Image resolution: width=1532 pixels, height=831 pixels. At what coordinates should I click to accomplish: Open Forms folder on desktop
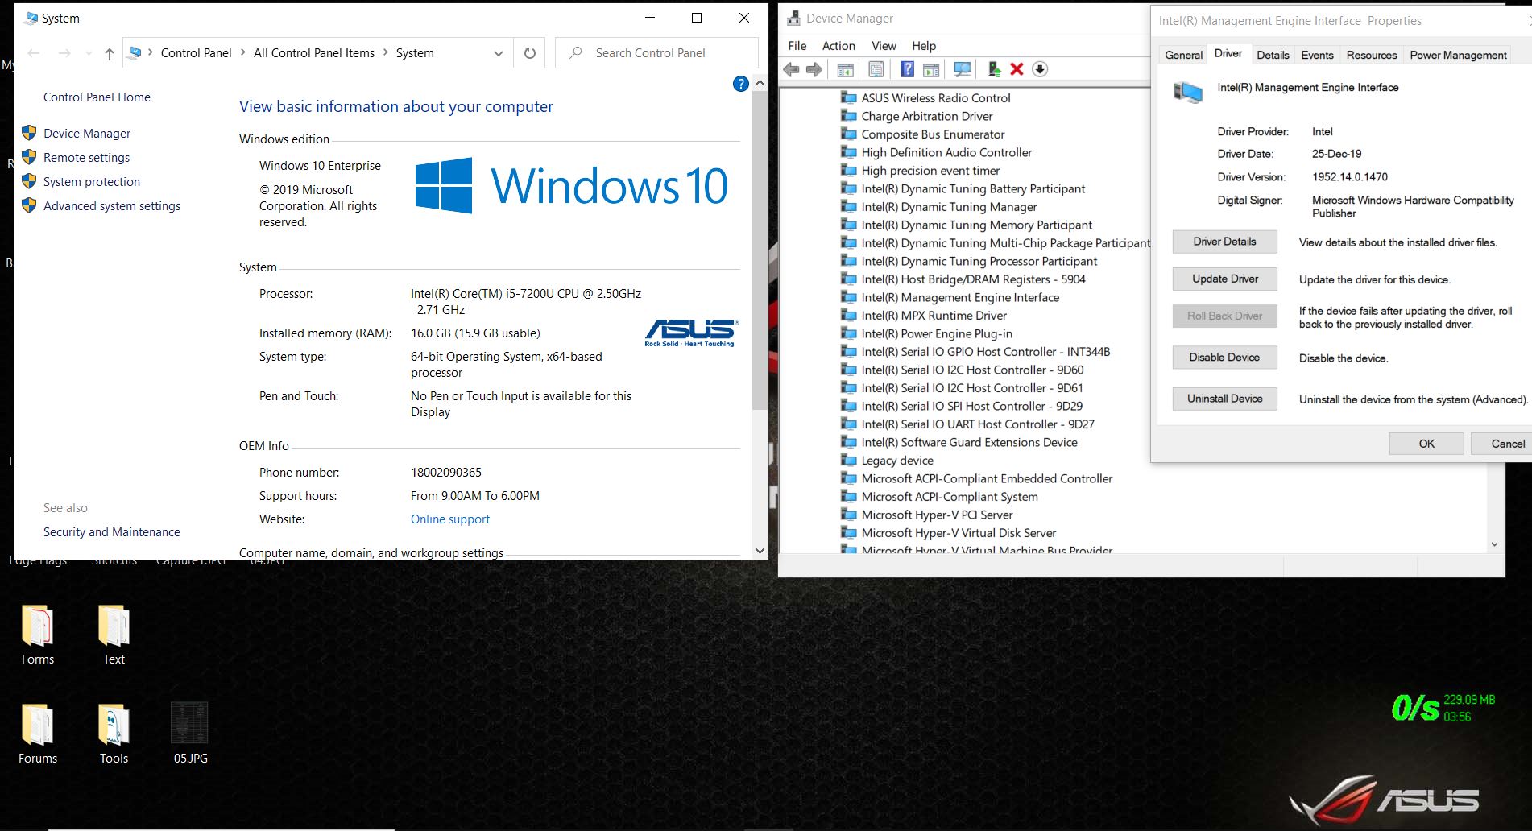pyautogui.click(x=38, y=635)
